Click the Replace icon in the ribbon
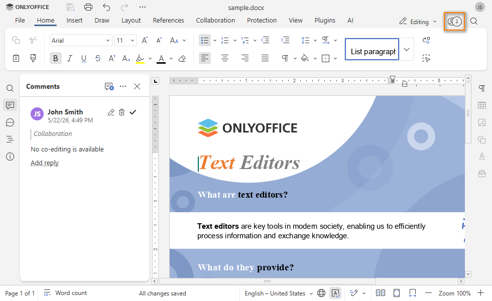Screen dimensions: 492x301 [426, 40]
